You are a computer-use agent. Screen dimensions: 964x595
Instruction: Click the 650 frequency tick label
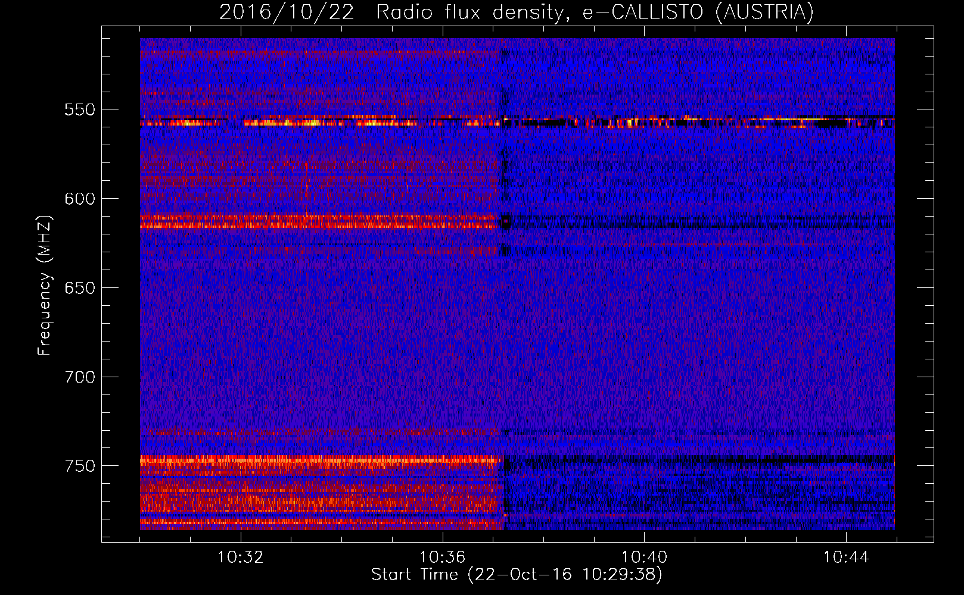coord(80,288)
